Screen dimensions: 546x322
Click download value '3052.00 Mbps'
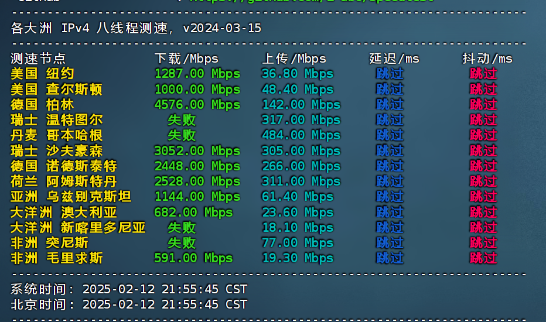(x=197, y=150)
